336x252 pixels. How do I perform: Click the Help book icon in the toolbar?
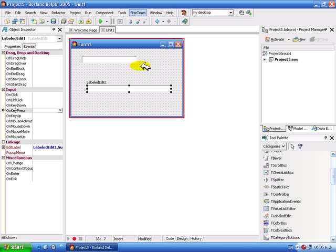(x=185, y=21)
